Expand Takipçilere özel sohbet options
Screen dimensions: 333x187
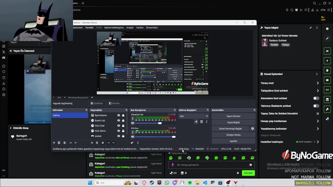tap(318, 91)
